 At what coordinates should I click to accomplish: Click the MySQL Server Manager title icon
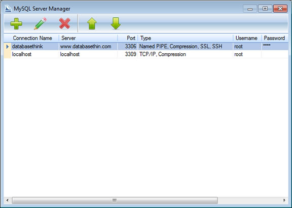tap(8, 9)
